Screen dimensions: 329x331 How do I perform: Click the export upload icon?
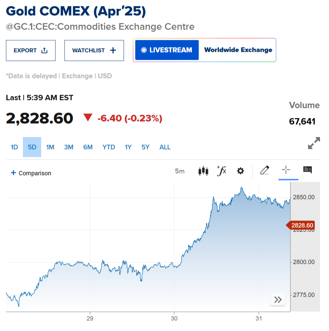(45, 51)
